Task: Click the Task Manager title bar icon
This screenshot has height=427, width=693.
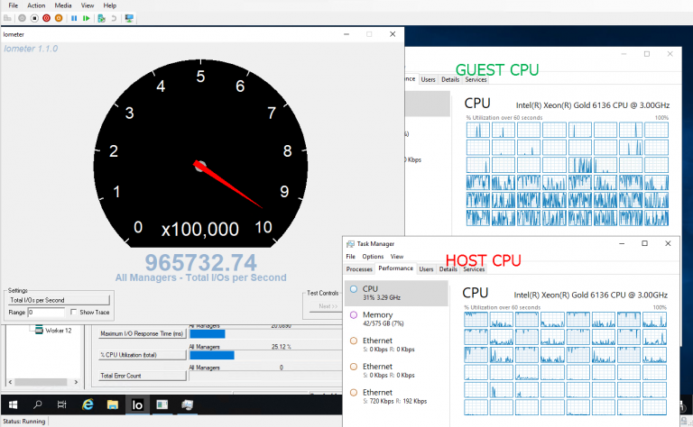Action: [x=350, y=243]
